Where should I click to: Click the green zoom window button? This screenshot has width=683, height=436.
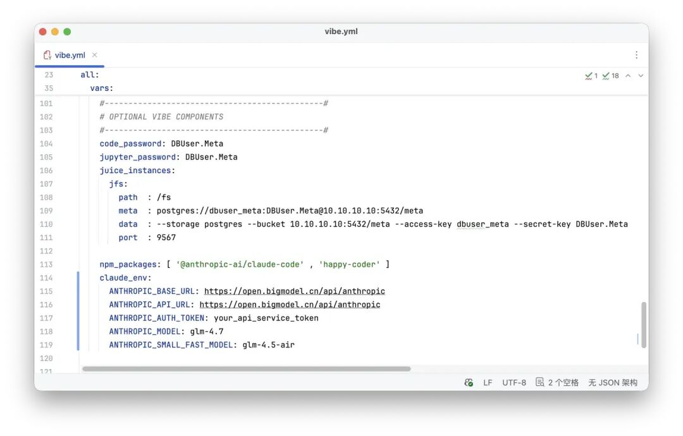point(67,32)
